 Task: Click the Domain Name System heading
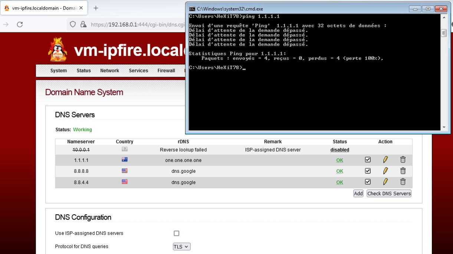(84, 92)
